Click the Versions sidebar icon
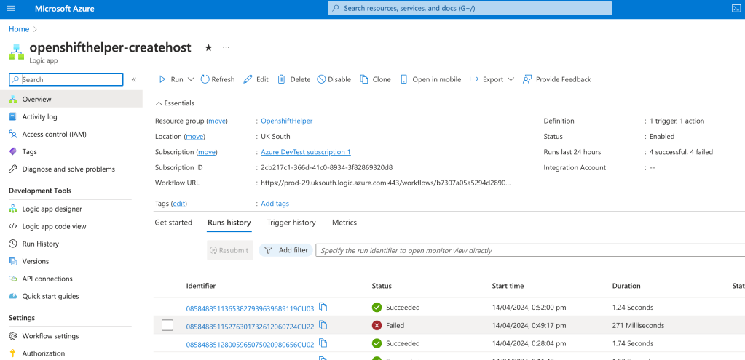The width and height of the screenshot is (745, 360). pos(13,261)
